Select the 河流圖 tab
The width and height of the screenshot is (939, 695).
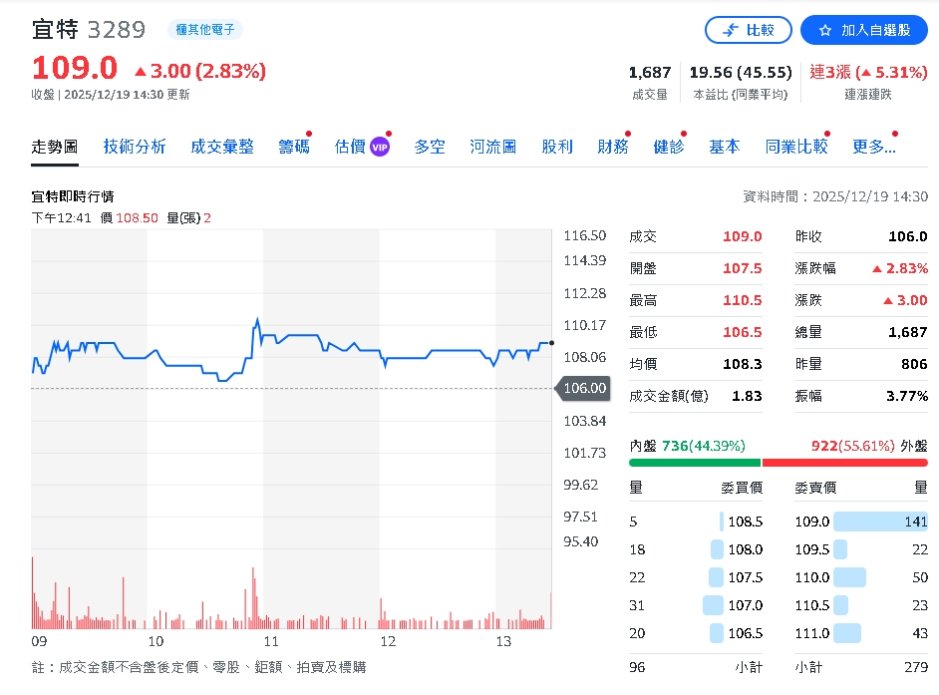click(493, 146)
